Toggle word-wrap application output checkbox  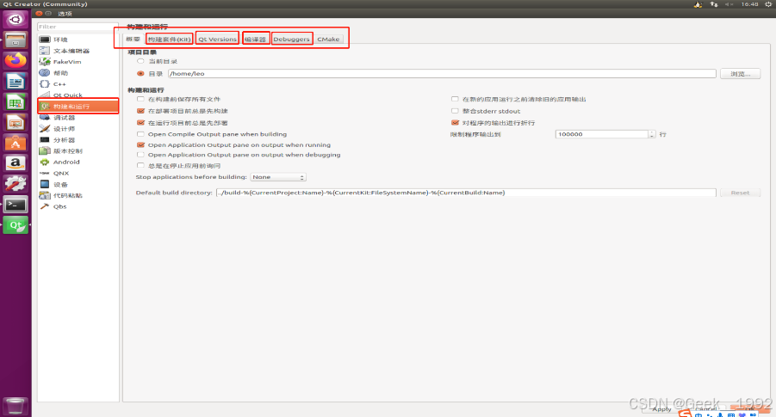(x=455, y=123)
